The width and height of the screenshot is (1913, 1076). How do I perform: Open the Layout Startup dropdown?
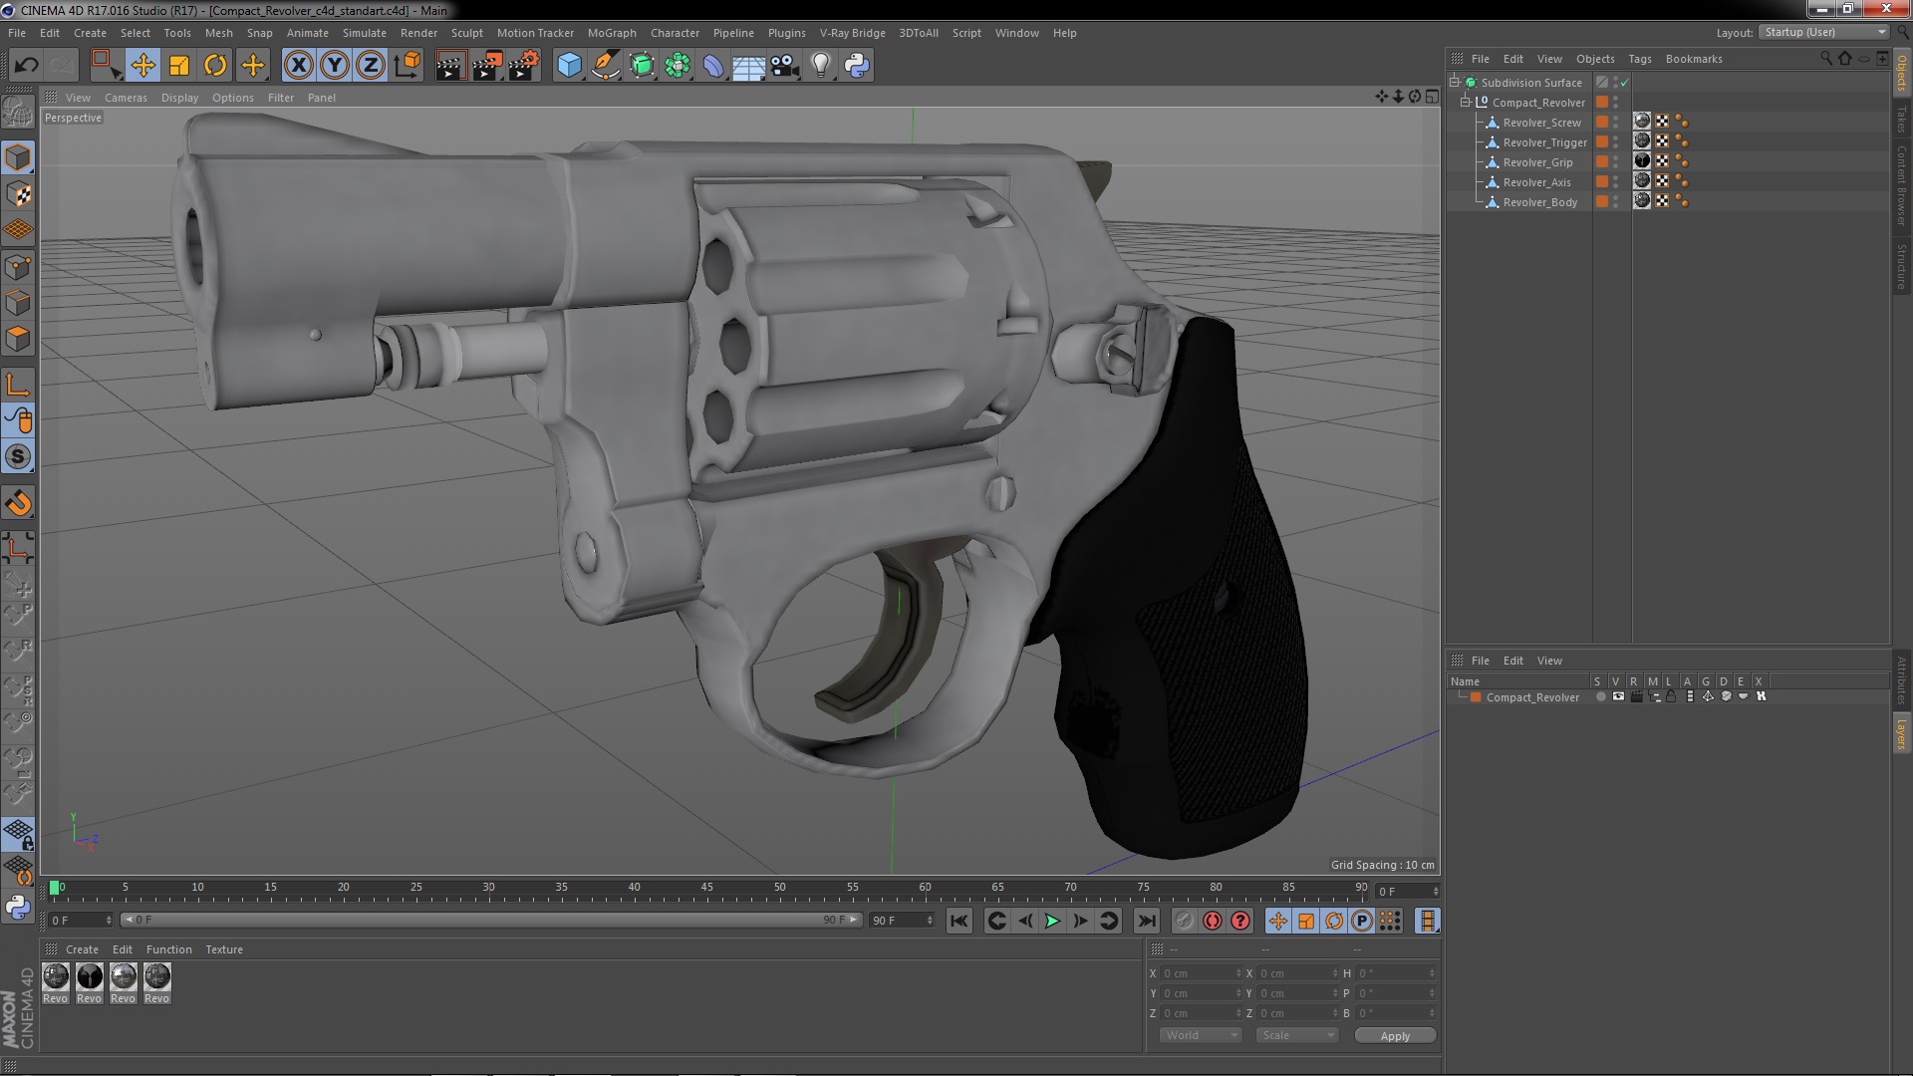pyautogui.click(x=1824, y=32)
